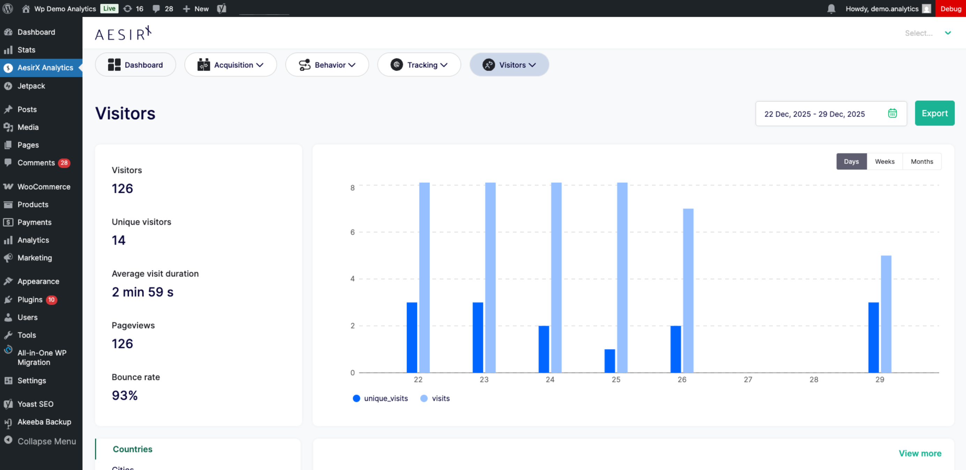Click the View more link
This screenshot has width=966, height=470.
coord(920,453)
